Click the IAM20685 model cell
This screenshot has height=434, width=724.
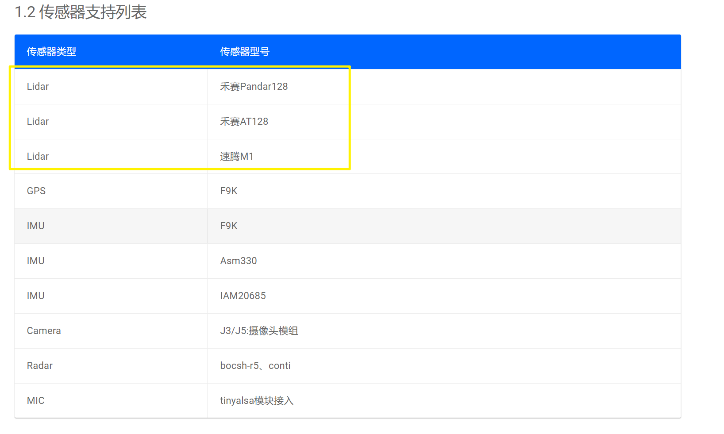coord(243,296)
